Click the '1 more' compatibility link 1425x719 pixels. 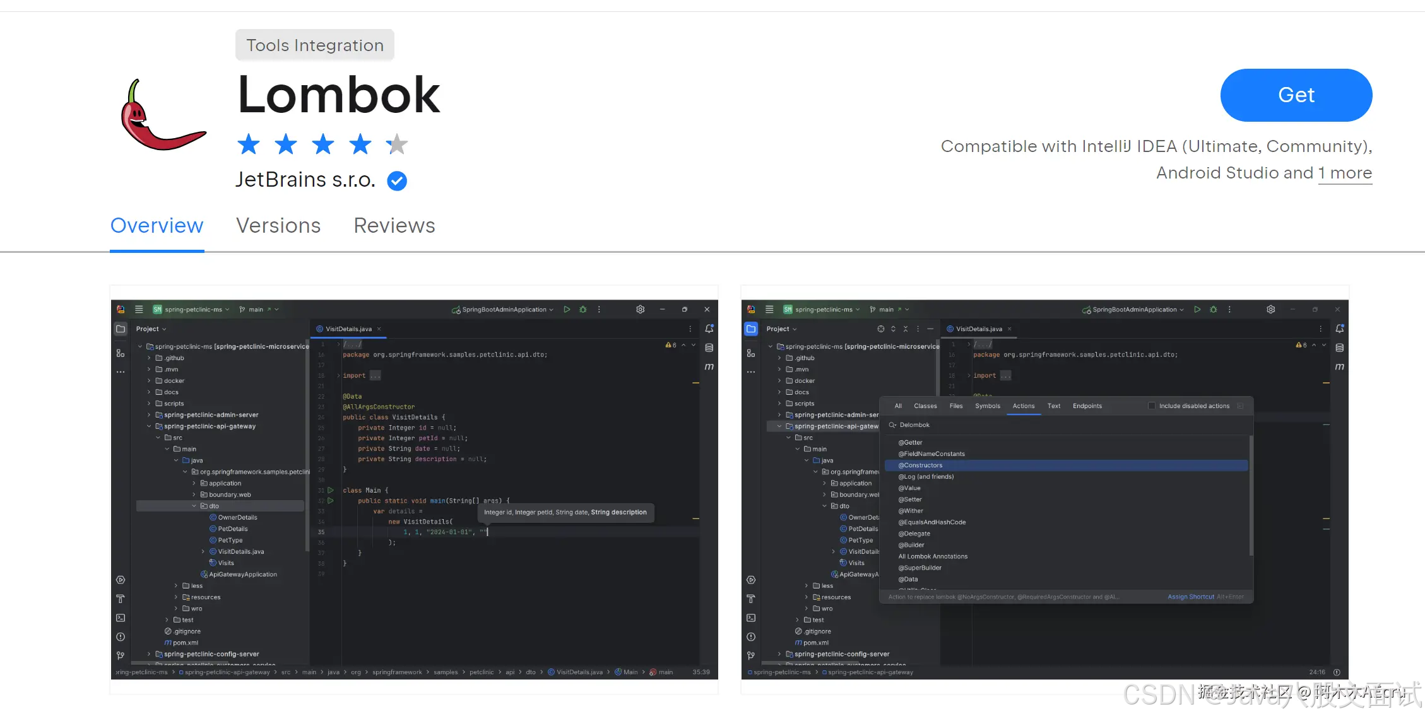pos(1344,173)
